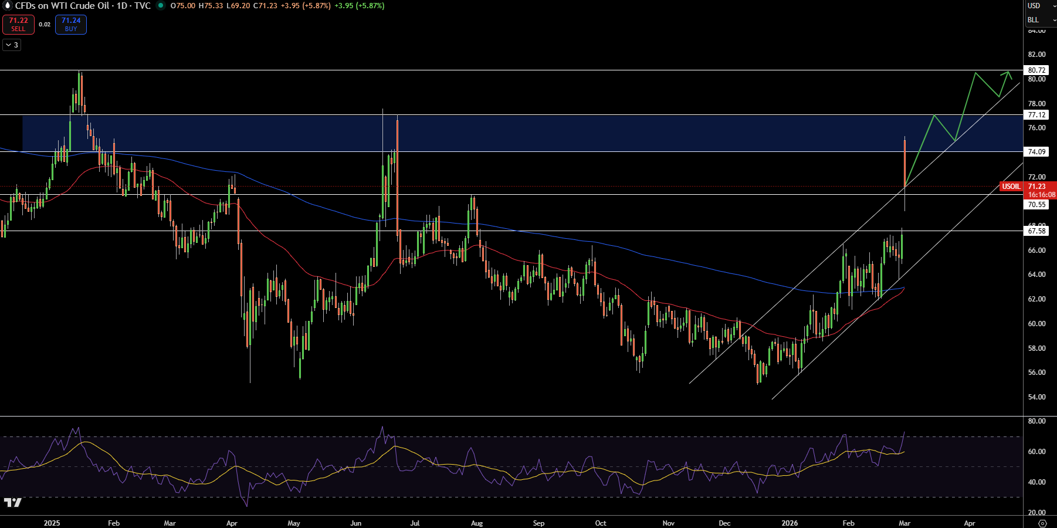Click the H75.33 high value in the legend
This screenshot has height=528, width=1057.
(x=211, y=5)
